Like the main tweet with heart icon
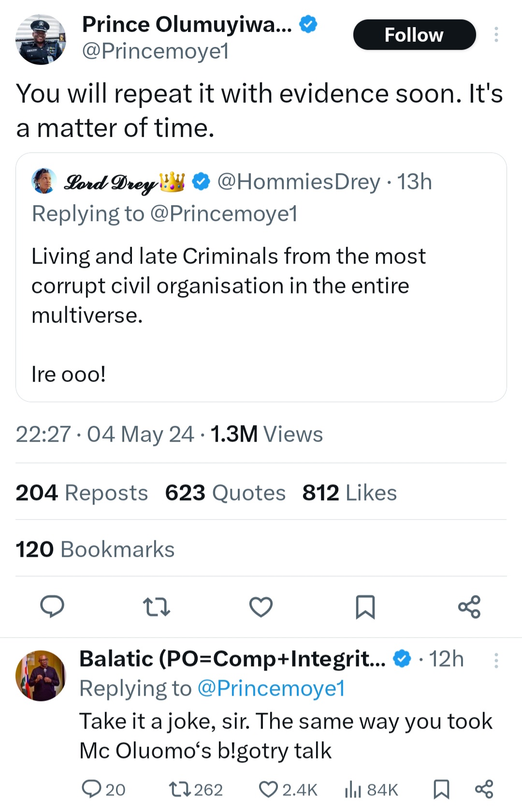This screenshot has height=806, width=522. (x=261, y=607)
